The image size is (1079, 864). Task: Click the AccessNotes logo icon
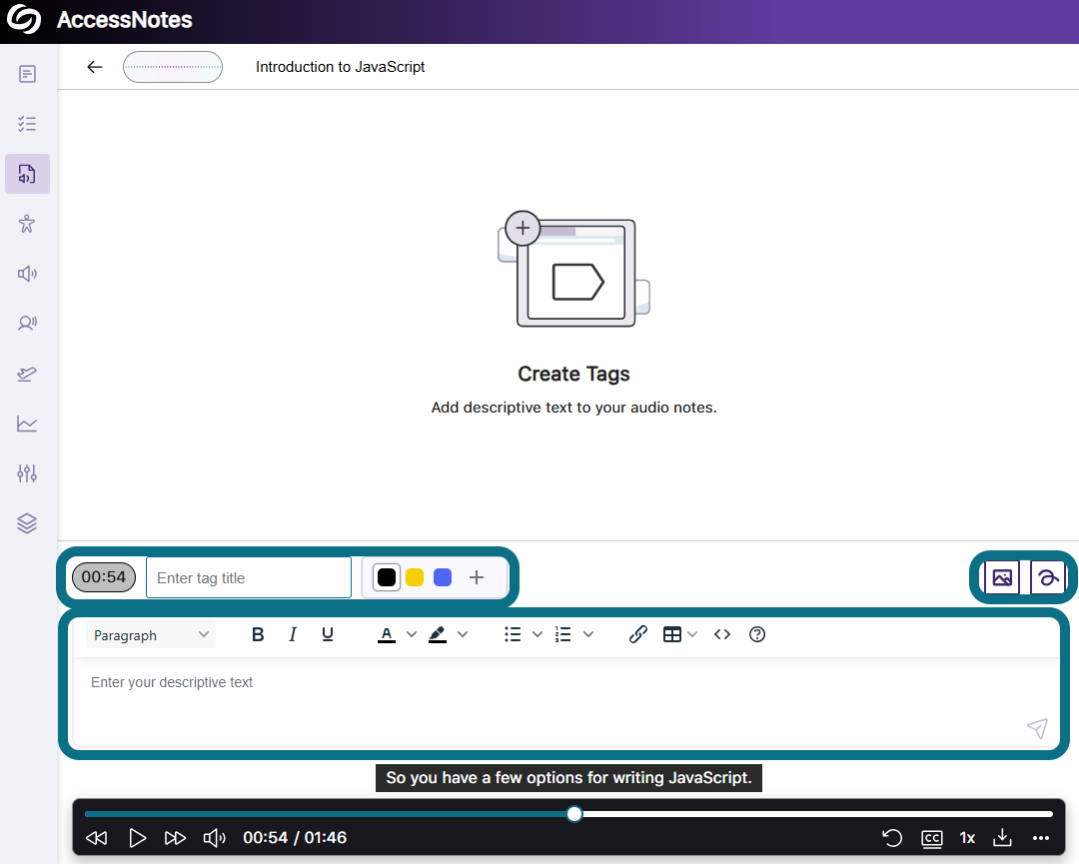click(x=24, y=19)
